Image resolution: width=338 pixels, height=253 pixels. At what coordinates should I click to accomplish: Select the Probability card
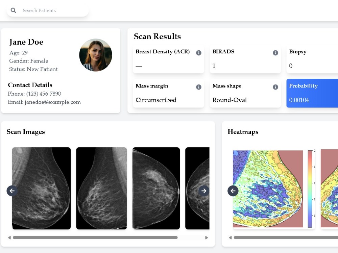click(312, 93)
